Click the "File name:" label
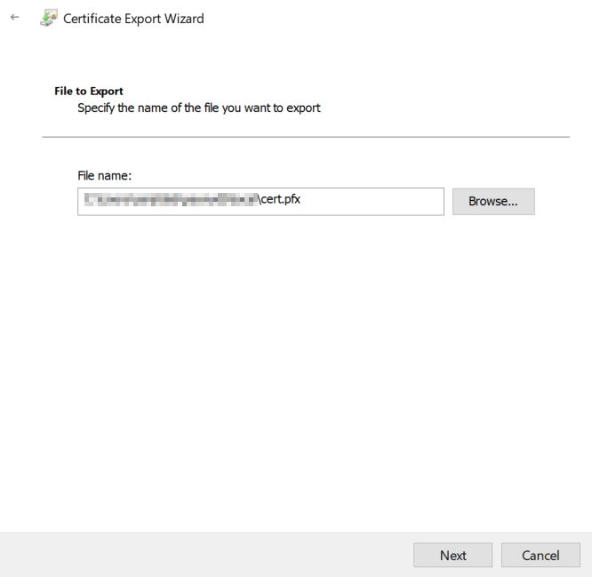Viewport: 592px width, 577px height. 105,176
